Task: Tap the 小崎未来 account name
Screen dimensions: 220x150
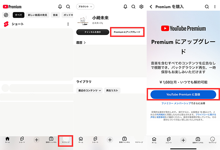Action: [x=100, y=18]
